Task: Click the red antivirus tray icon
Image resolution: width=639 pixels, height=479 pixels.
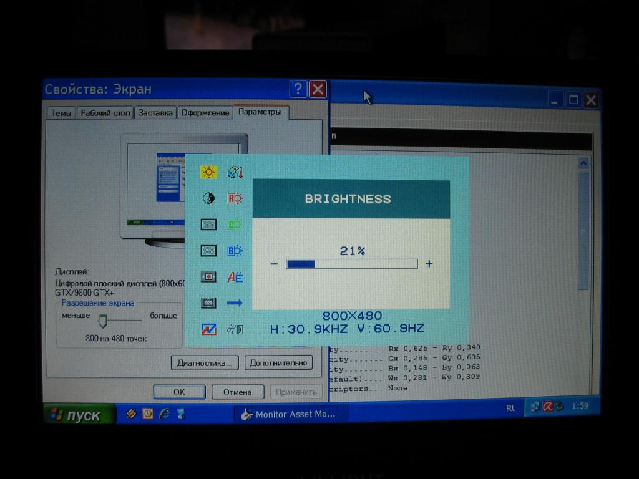Action: 547,407
